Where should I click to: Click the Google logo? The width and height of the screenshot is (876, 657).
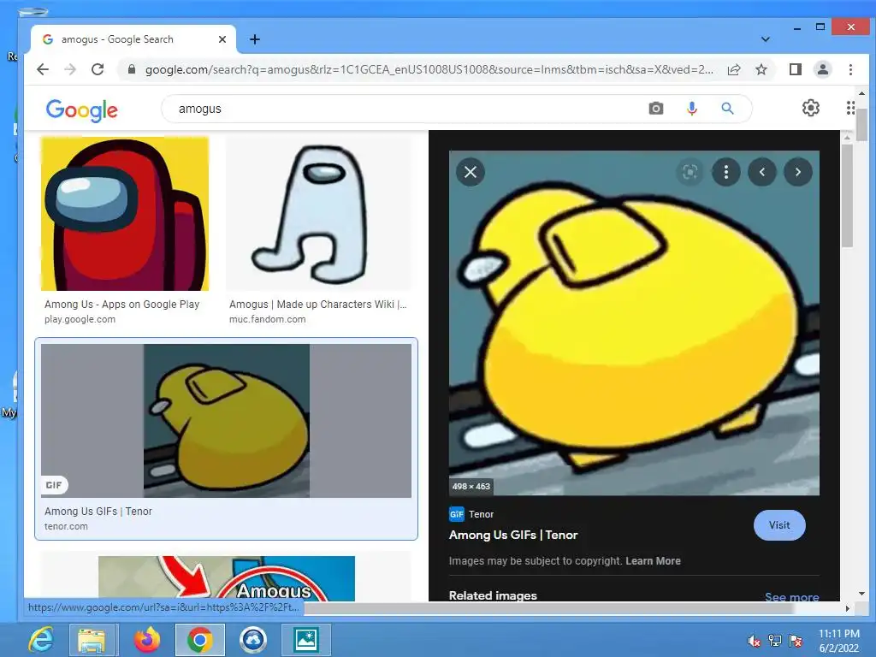click(82, 110)
